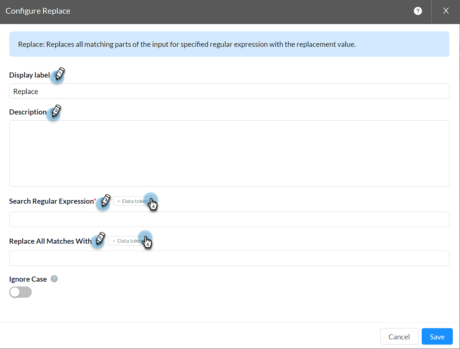This screenshot has width=460, height=349.
Task: Click the Save button
Action: click(437, 337)
